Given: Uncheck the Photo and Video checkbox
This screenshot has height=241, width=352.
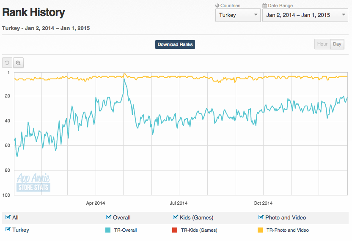Looking at the screenshot, I should [261, 217].
